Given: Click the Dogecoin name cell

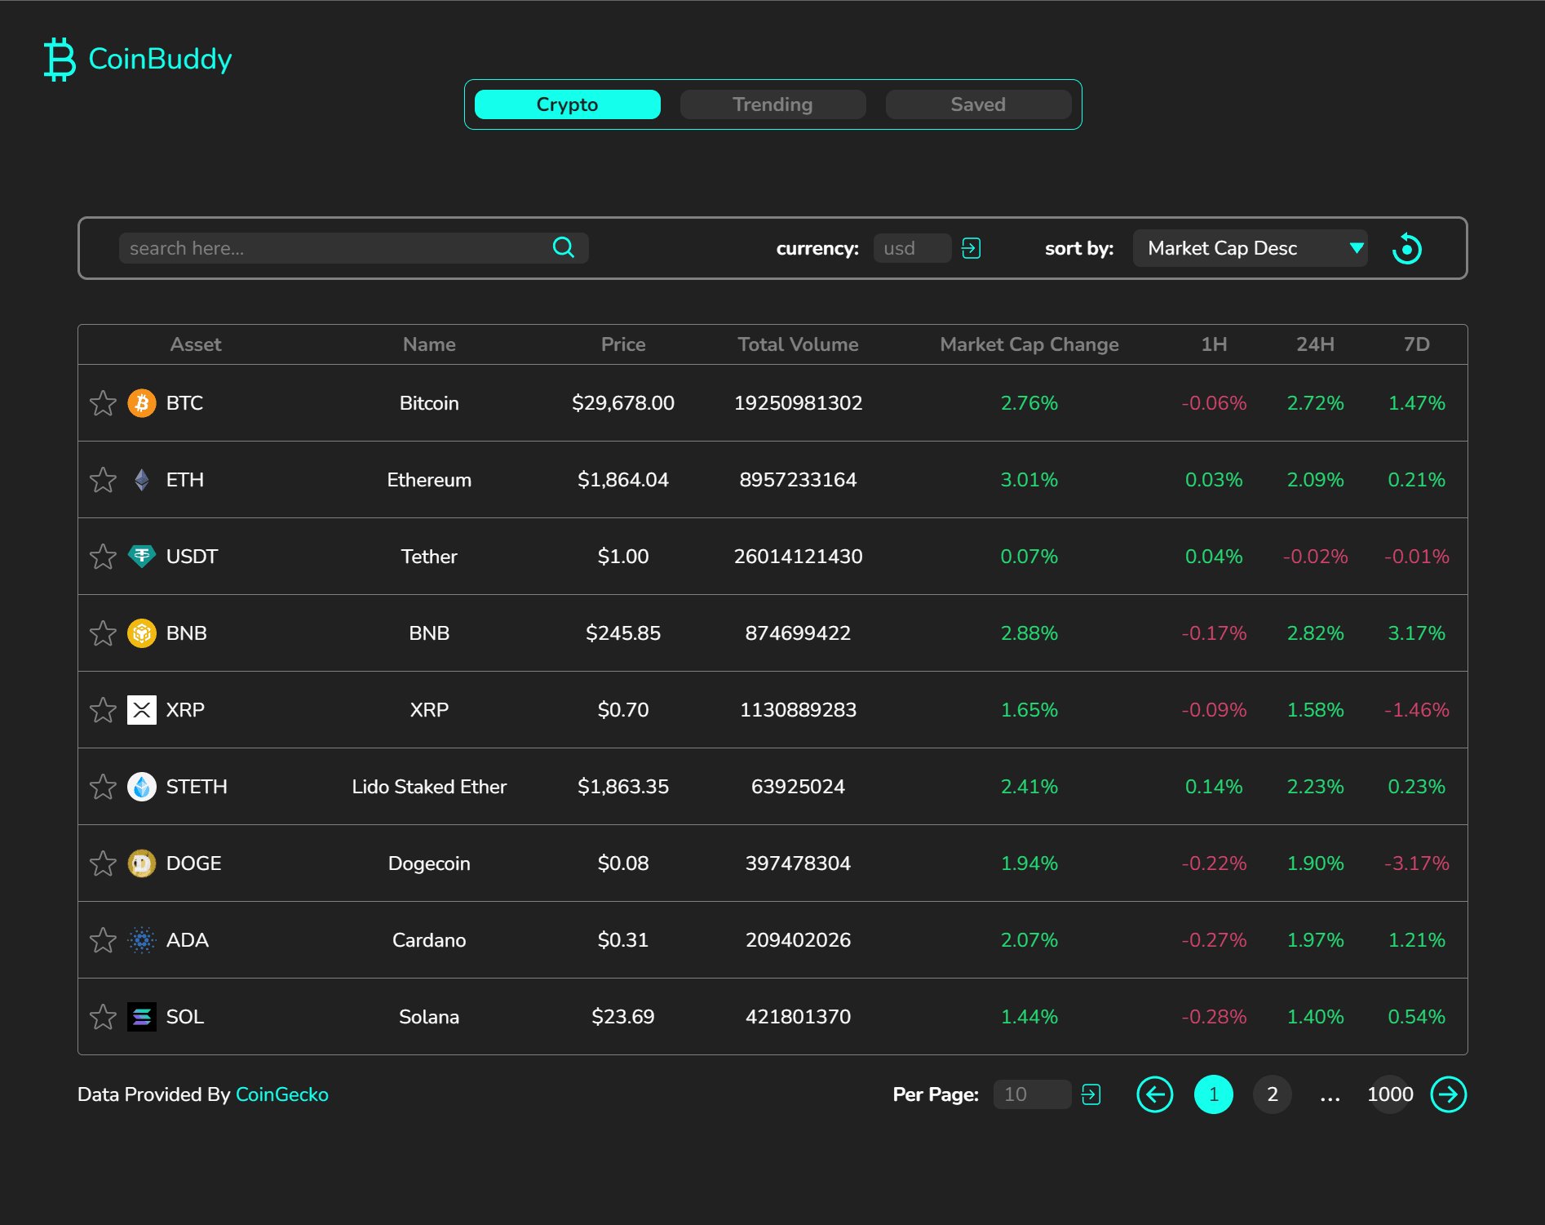Looking at the screenshot, I should [429, 863].
